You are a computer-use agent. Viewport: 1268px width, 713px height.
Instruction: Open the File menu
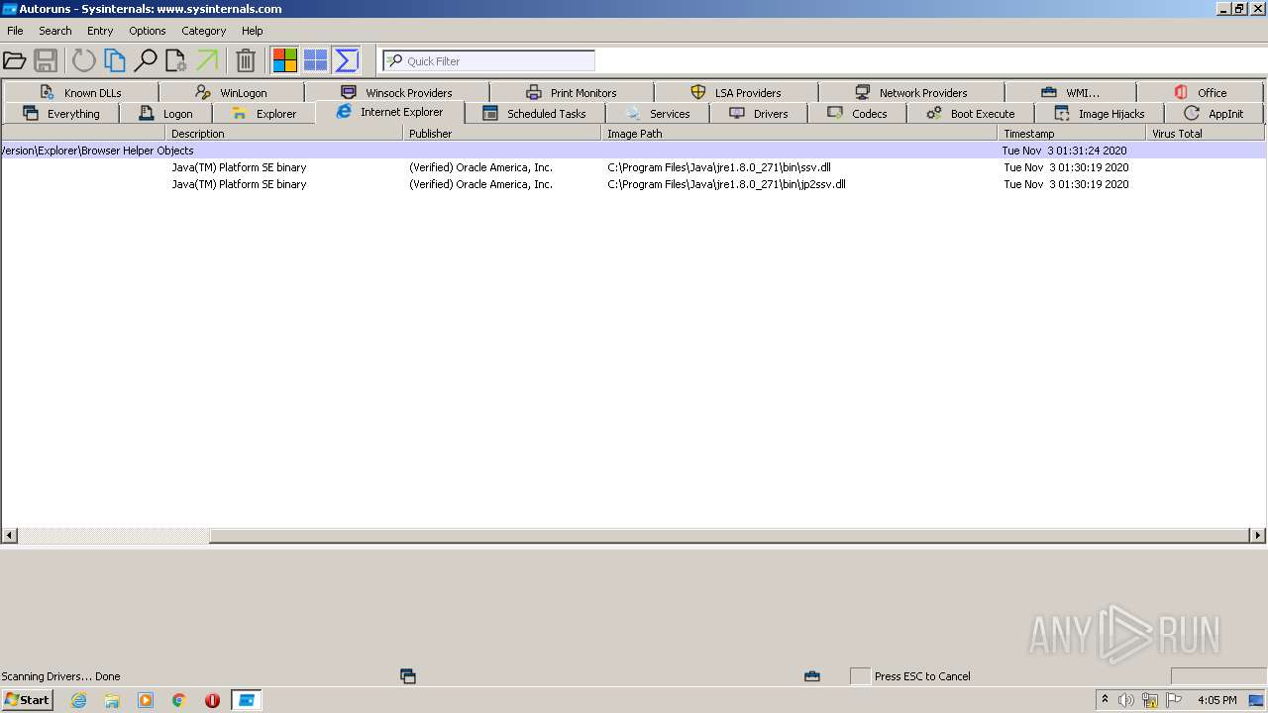point(15,31)
